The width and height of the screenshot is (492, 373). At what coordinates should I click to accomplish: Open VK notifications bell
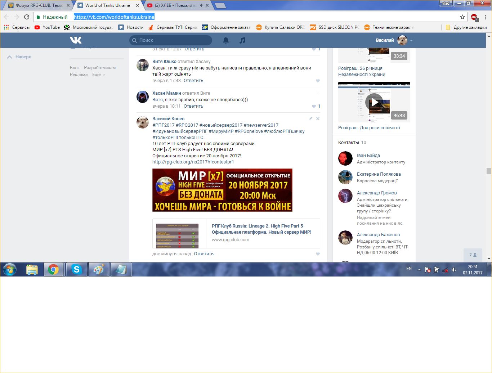coord(226,40)
